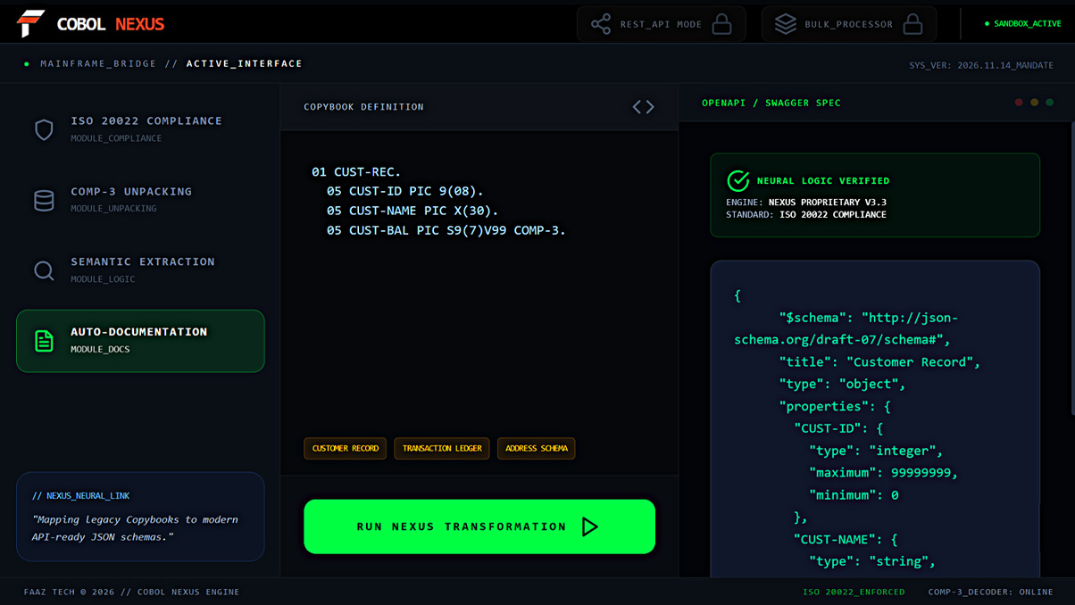Image resolution: width=1075 pixels, height=605 pixels.
Task: Click the code brackets icon in Copybook Definition
Action: pos(644,107)
